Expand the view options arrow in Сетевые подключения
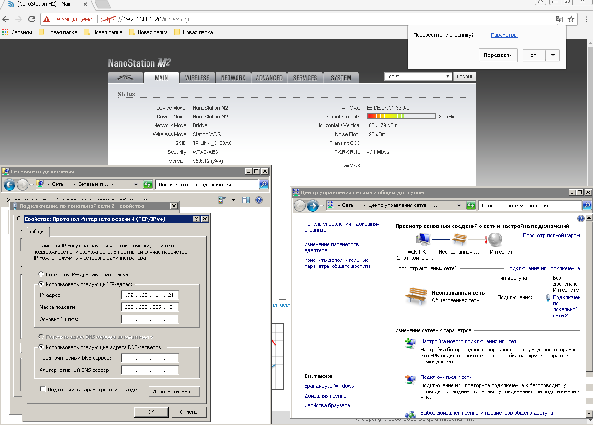The image size is (593, 425). [x=234, y=200]
